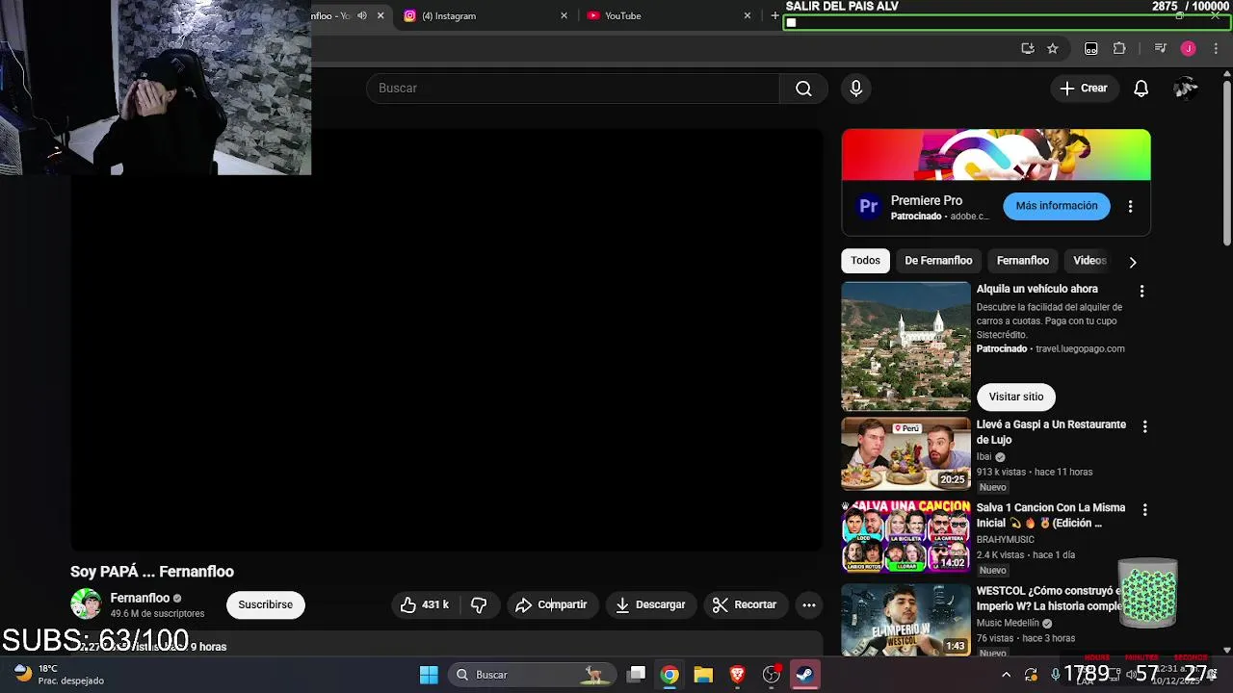The width and height of the screenshot is (1233, 693).
Task: Open Brave browser from the taskbar
Action: tap(737, 675)
